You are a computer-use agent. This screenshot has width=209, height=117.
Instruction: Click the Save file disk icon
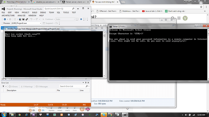click(23, 19)
